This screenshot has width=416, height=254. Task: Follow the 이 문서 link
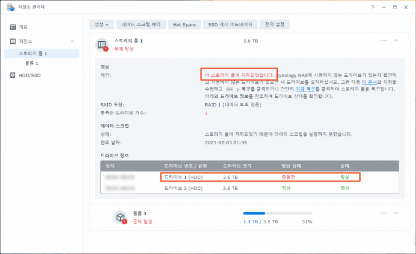pyautogui.click(x=369, y=82)
